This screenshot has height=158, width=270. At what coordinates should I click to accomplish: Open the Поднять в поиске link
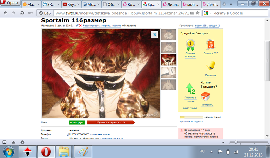click(190, 99)
